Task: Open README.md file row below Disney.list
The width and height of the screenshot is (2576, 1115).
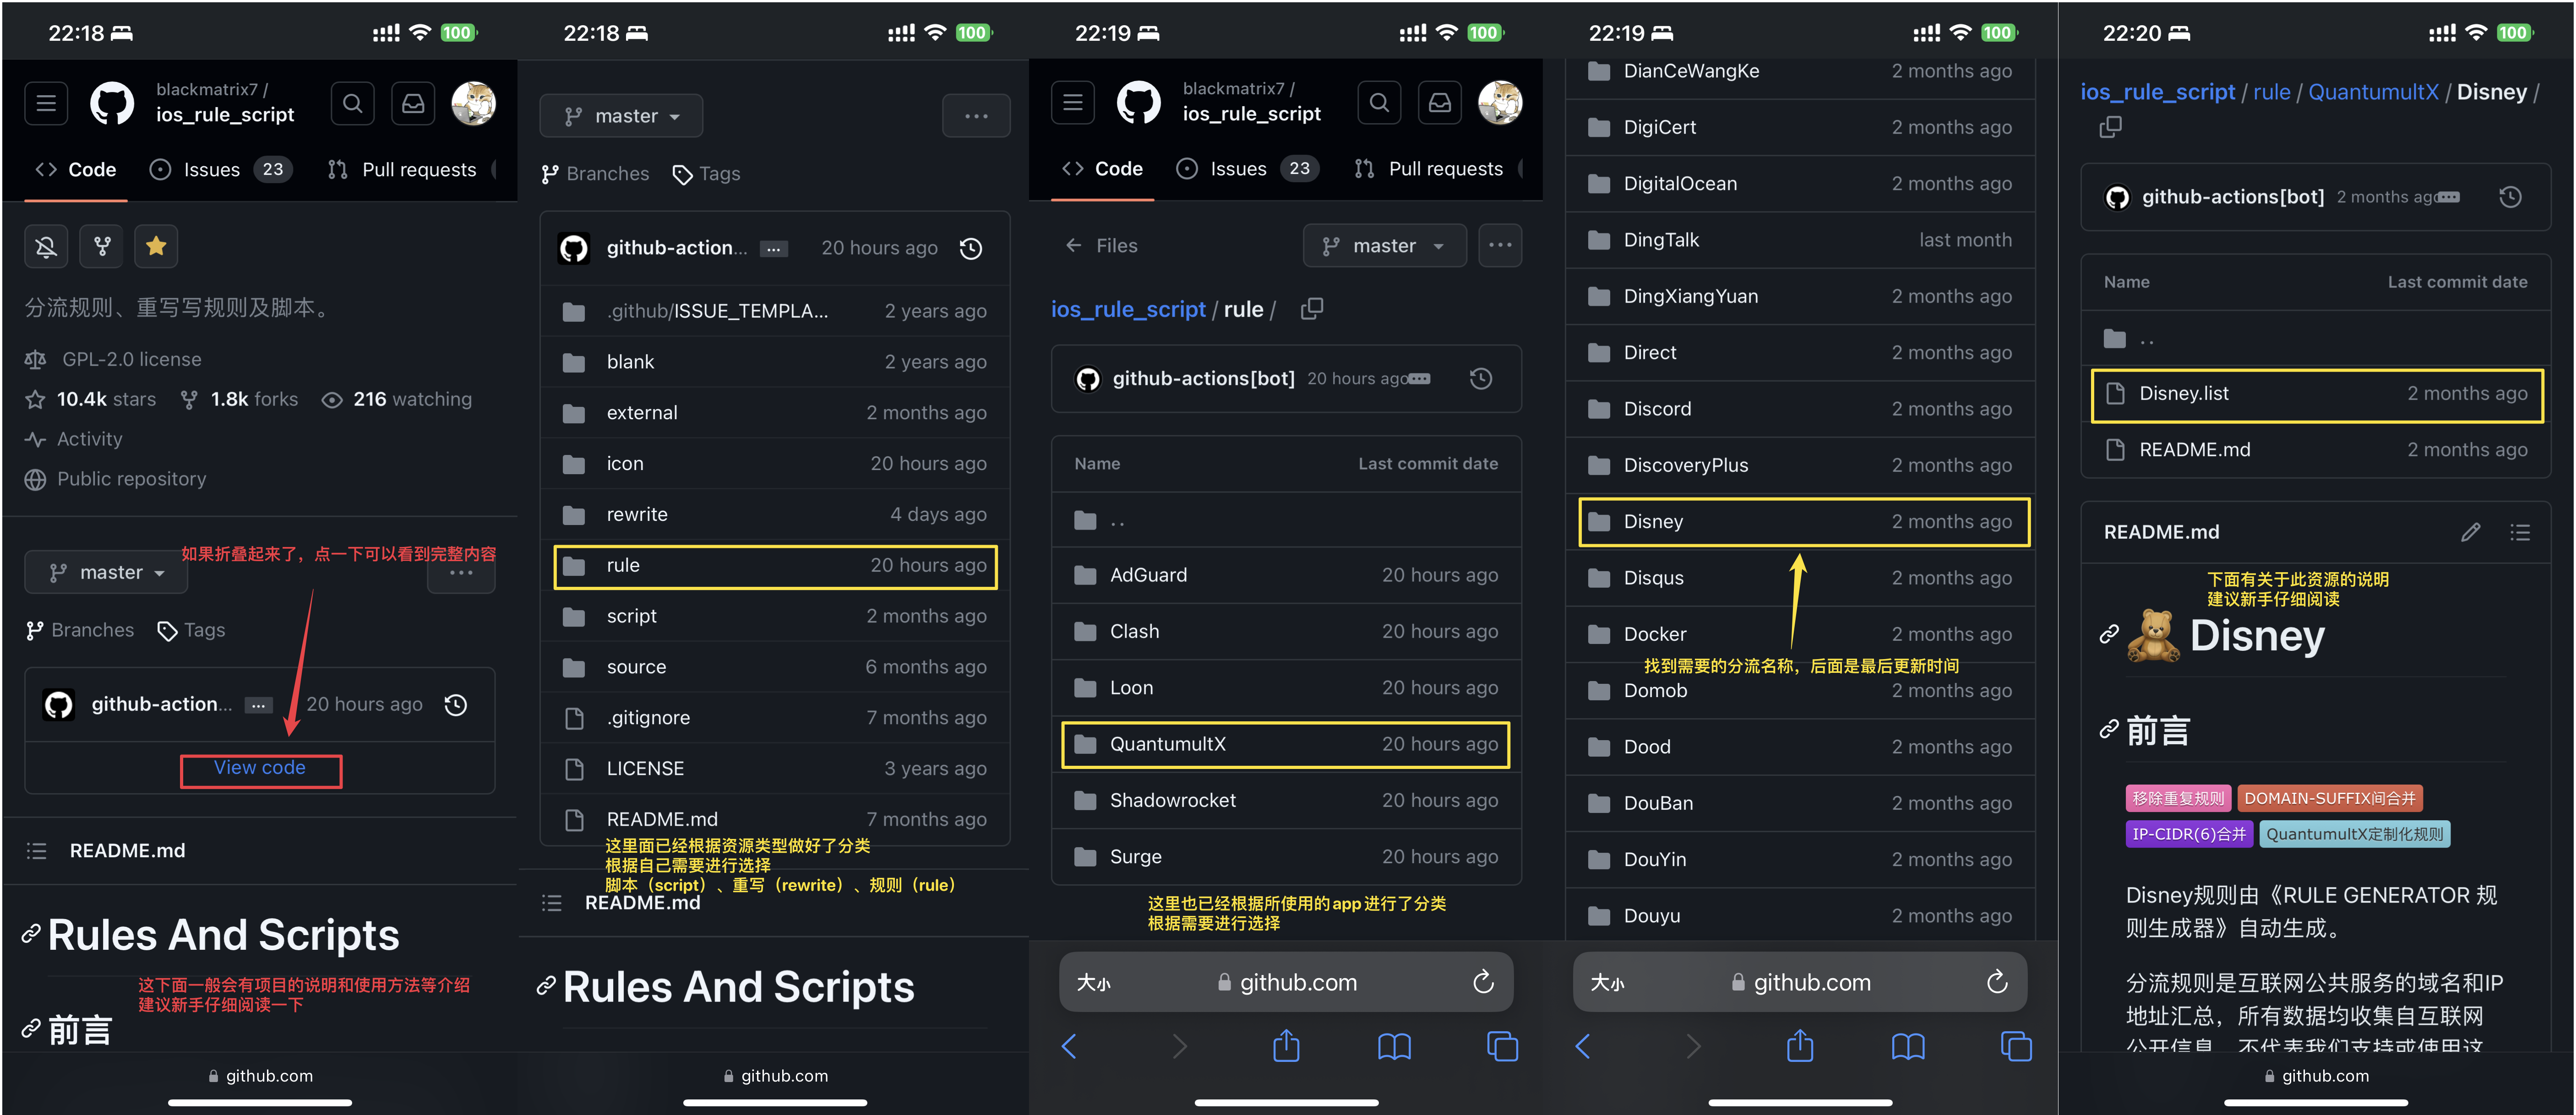Action: pyautogui.click(x=2316, y=449)
